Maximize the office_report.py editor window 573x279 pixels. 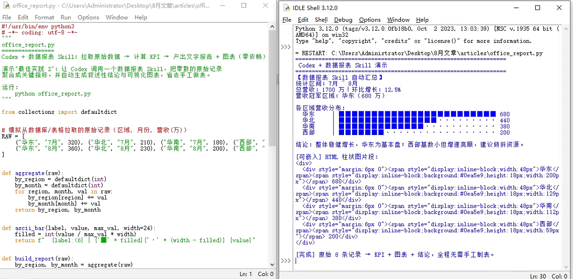pyautogui.click(x=244, y=6)
